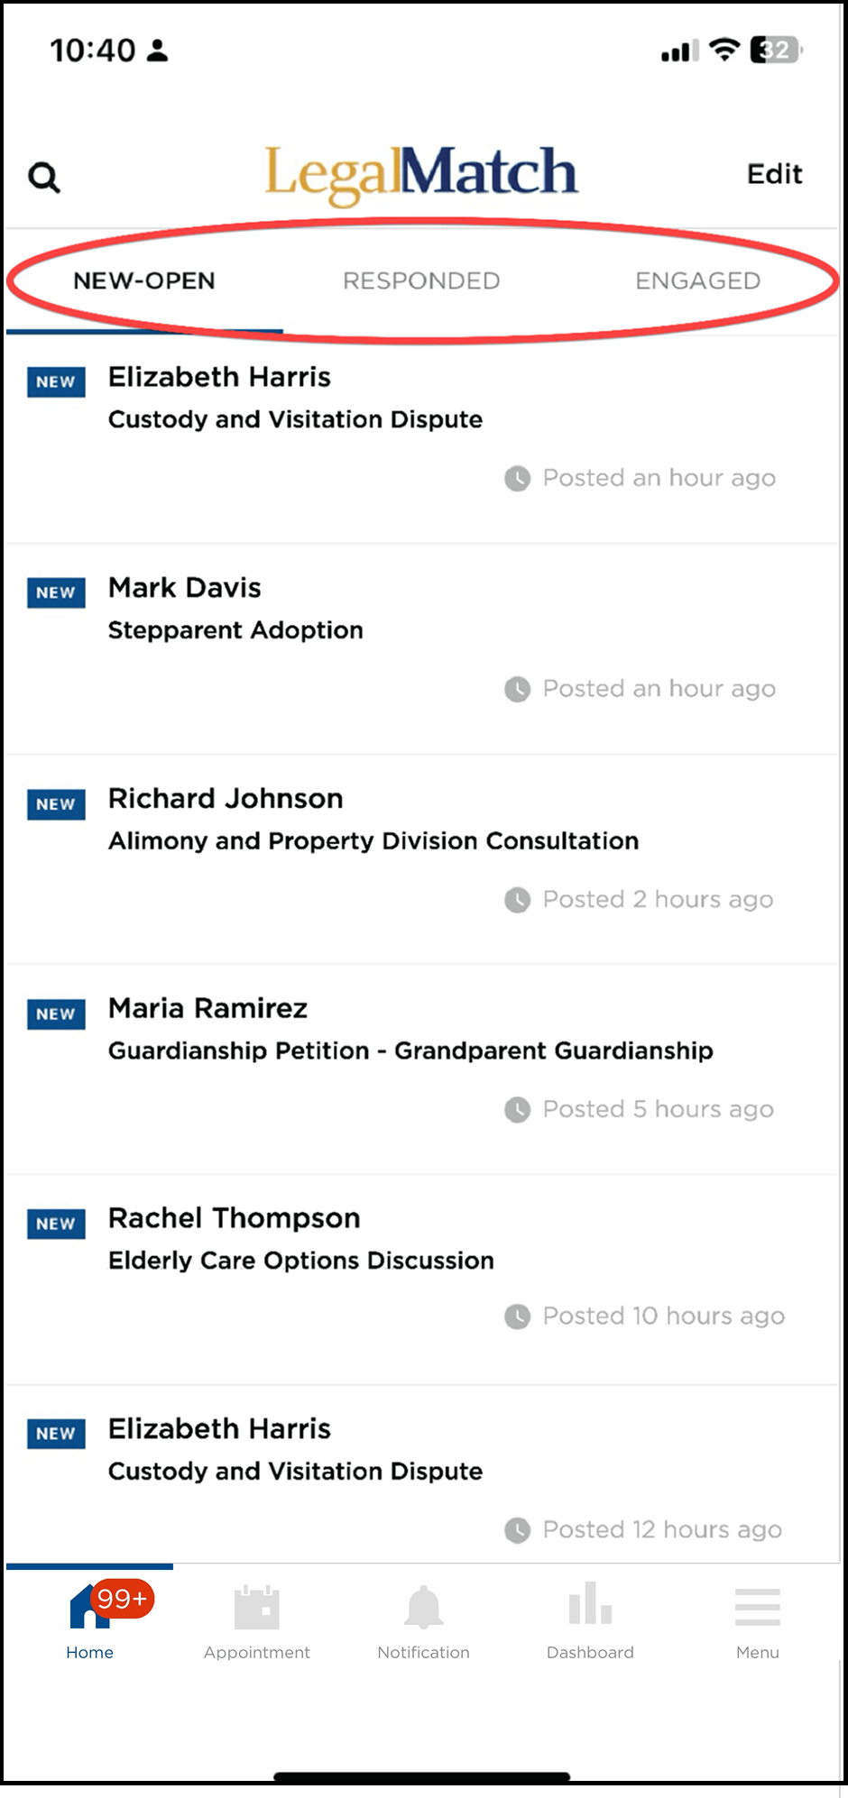Open the Home tab icon

[88, 1608]
